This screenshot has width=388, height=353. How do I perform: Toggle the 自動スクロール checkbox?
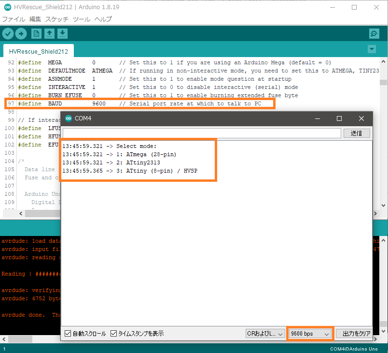pyautogui.click(x=68, y=334)
